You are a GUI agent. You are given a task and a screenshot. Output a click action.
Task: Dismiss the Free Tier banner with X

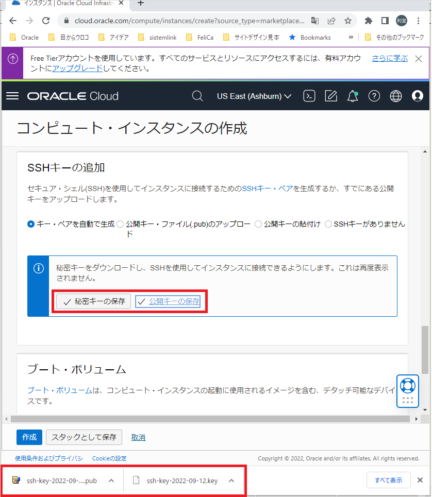pyautogui.click(x=419, y=59)
